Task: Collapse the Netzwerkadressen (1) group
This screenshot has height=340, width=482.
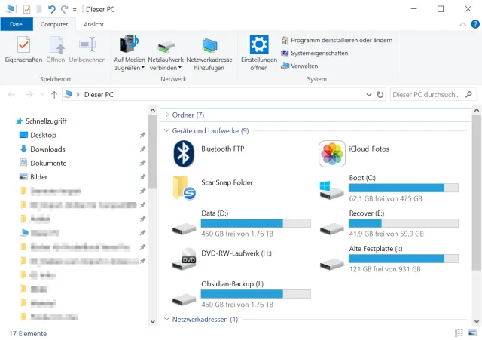Action: pyautogui.click(x=166, y=320)
